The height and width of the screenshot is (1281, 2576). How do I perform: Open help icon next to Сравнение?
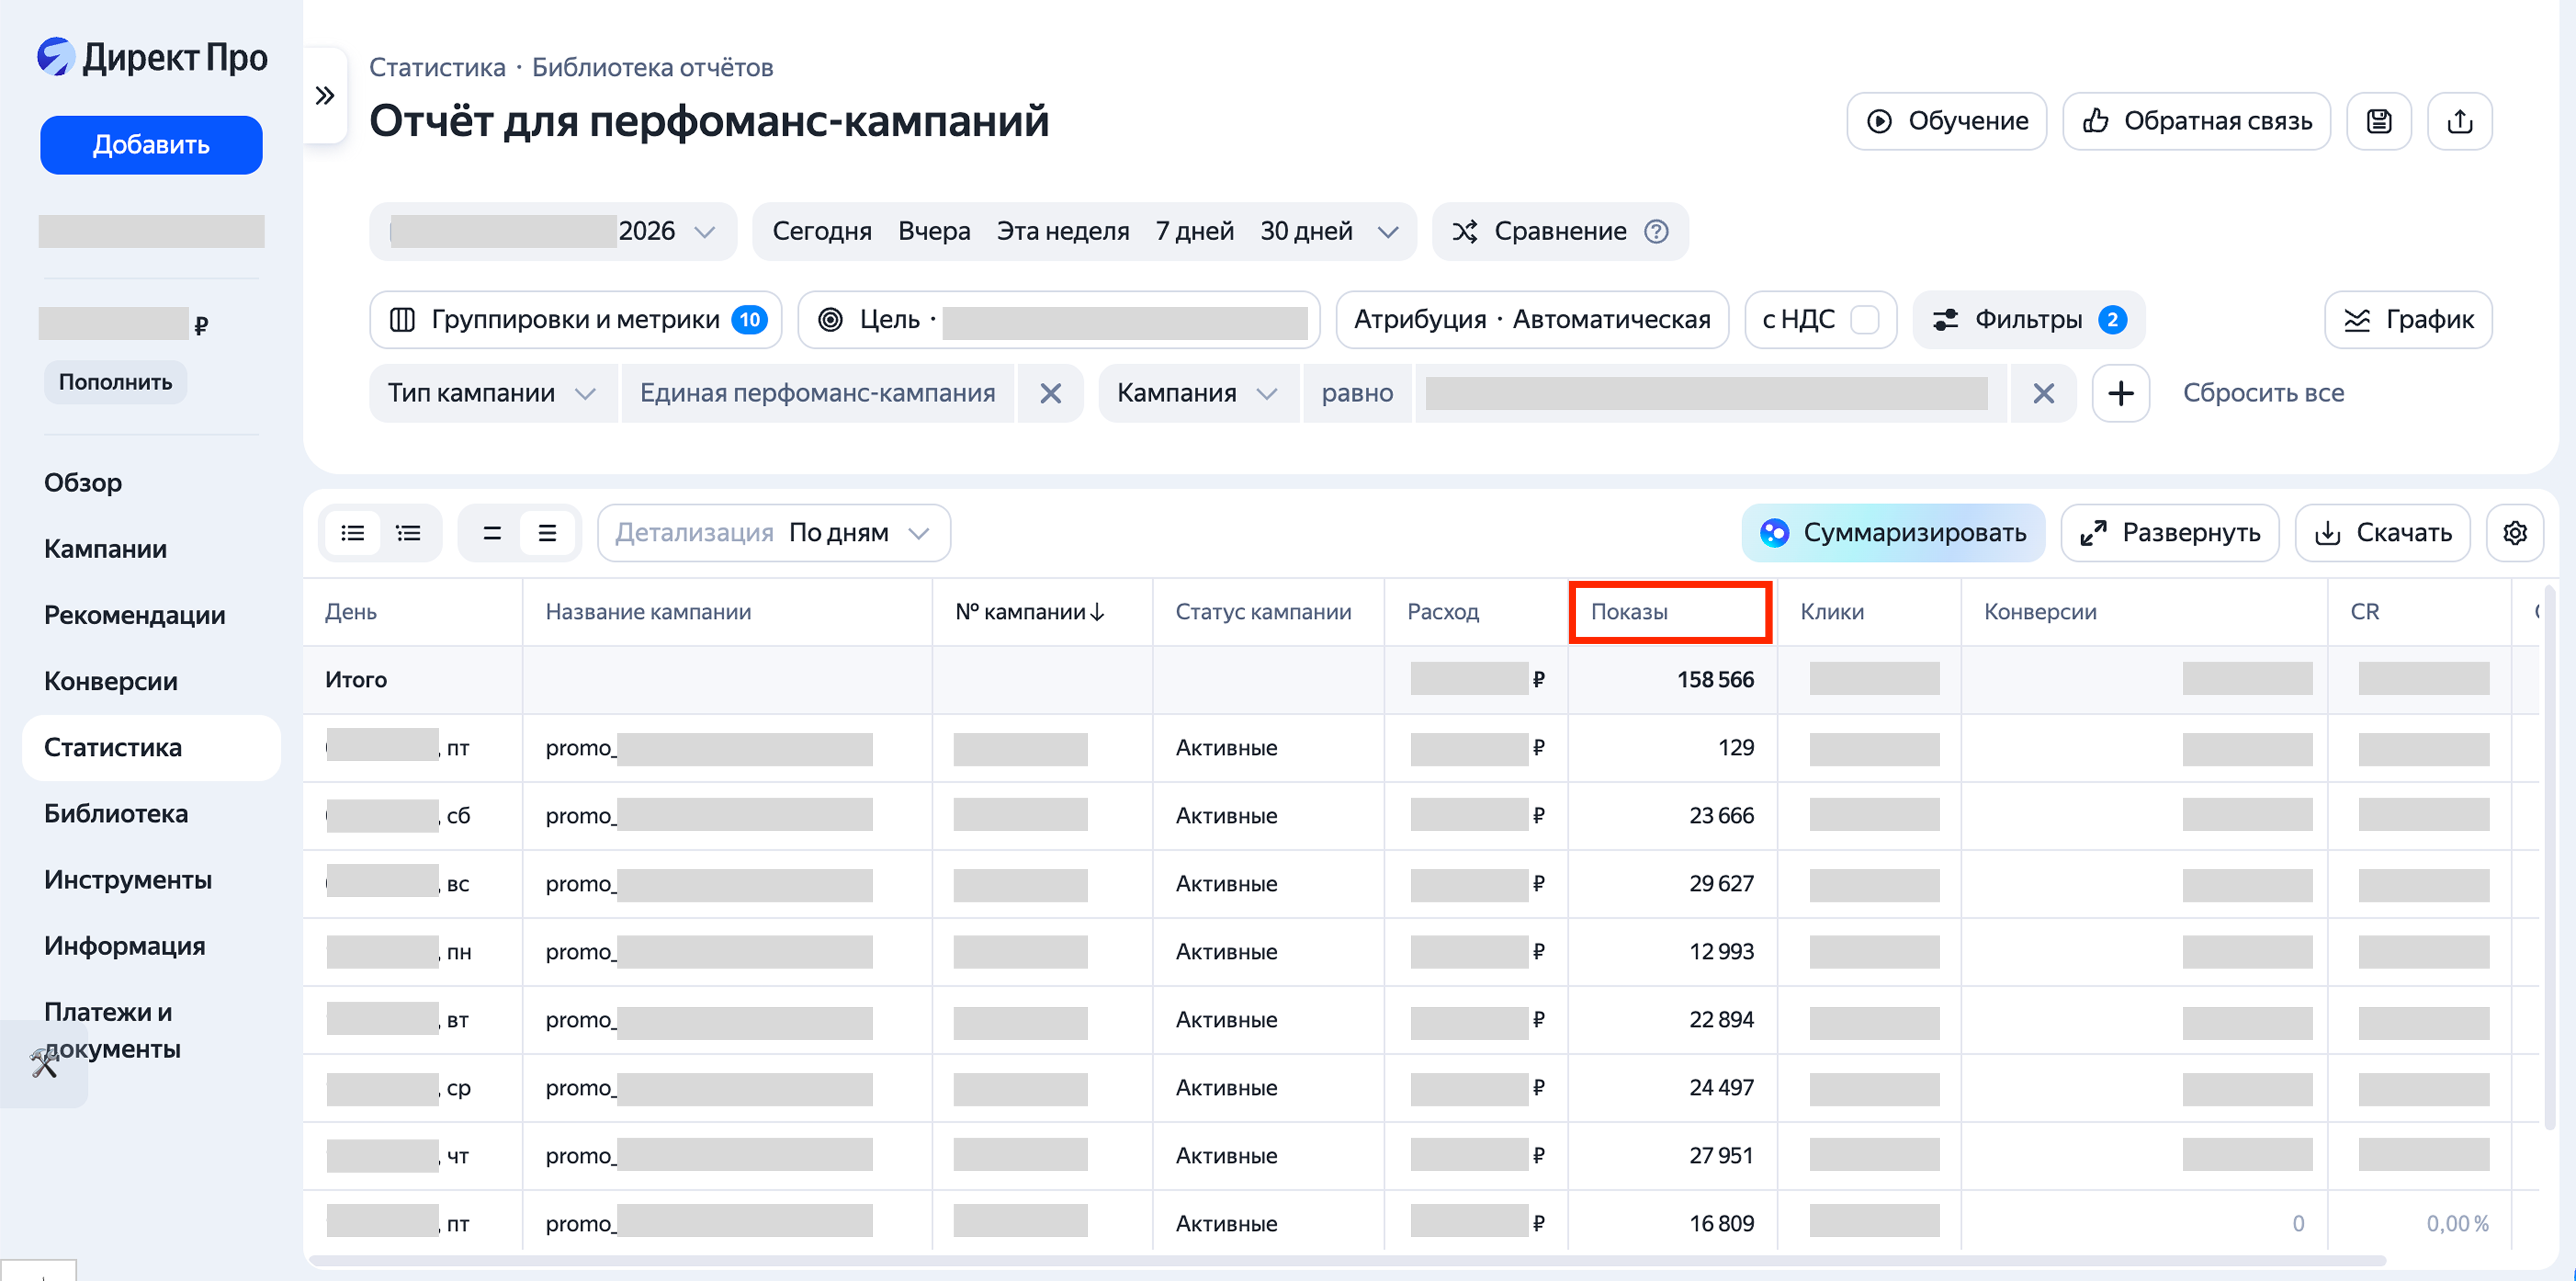pos(1656,232)
